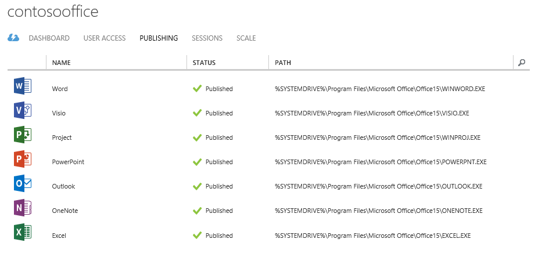Click the contosooffice page title
The height and width of the screenshot is (257, 542).
point(53,12)
